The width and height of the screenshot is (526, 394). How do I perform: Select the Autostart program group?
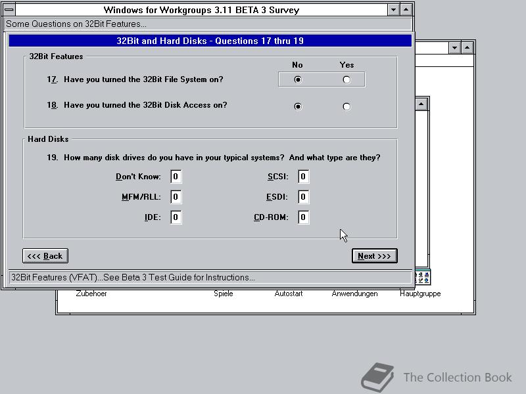point(289,294)
